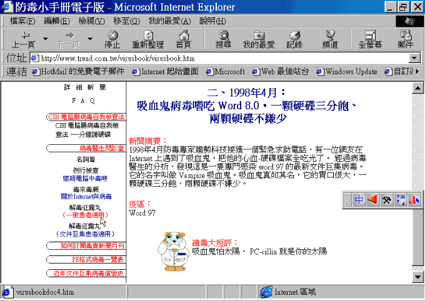Click the 連結 links bar label
This screenshot has width=425, height=301.
(16, 72)
